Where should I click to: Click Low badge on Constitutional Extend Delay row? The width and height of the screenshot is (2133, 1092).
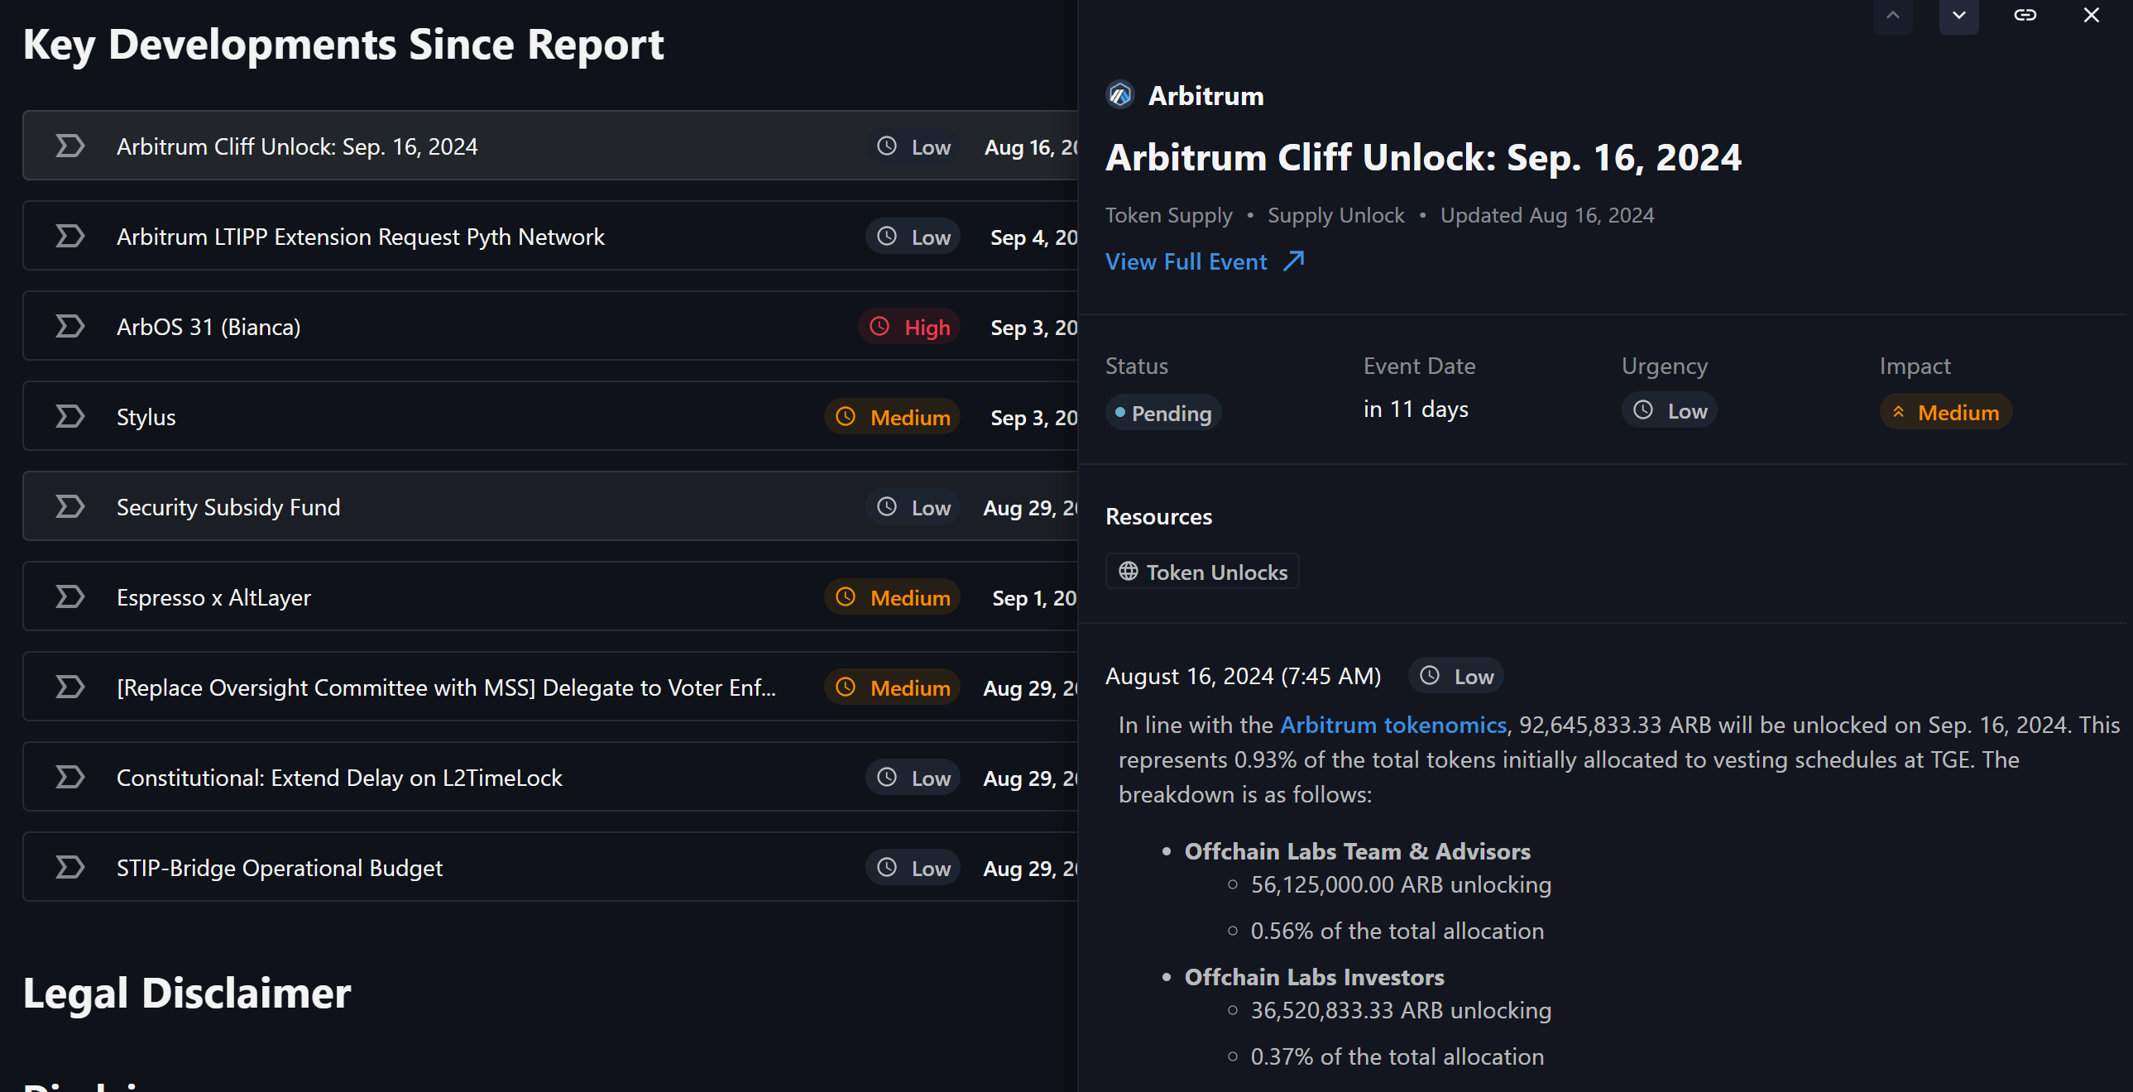click(913, 778)
